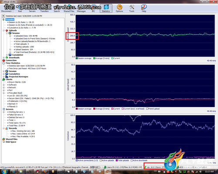Click the Transfer tree node icon

pos(3,20)
